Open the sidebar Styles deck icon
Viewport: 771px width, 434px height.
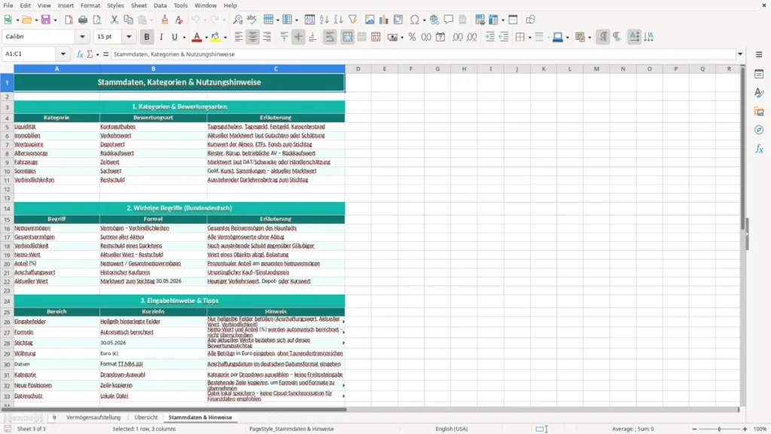(759, 93)
